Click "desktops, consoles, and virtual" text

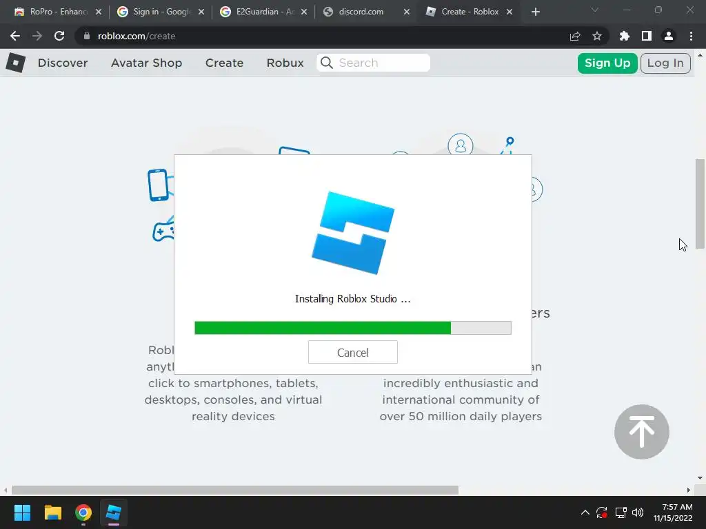(x=233, y=400)
